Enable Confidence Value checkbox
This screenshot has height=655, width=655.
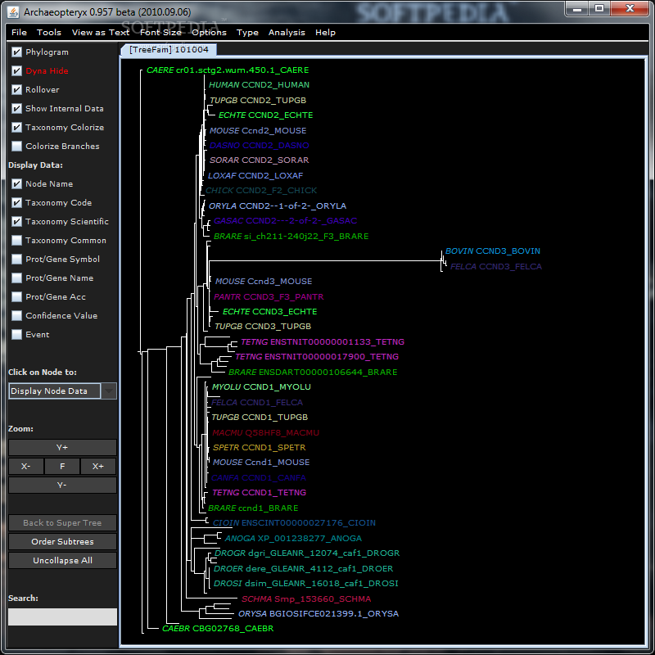tap(16, 315)
